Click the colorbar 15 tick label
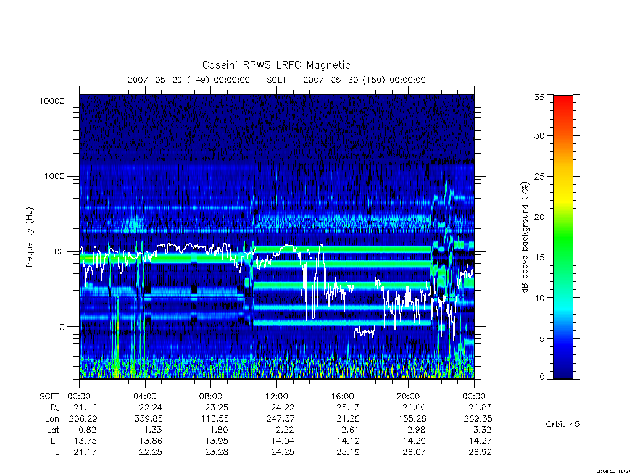 coord(539,257)
